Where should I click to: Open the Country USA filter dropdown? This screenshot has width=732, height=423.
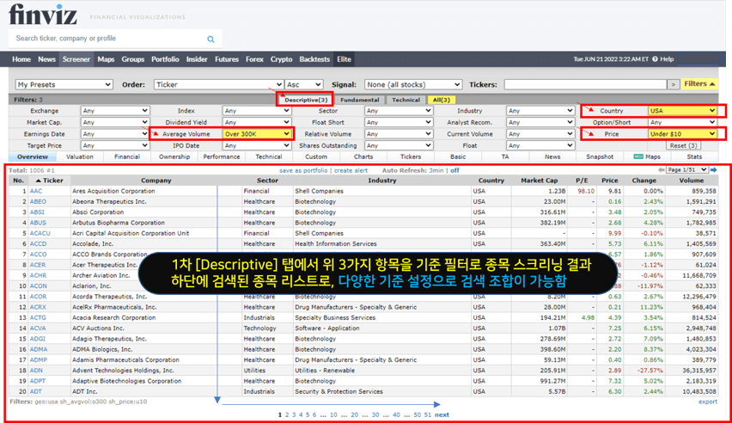682,111
